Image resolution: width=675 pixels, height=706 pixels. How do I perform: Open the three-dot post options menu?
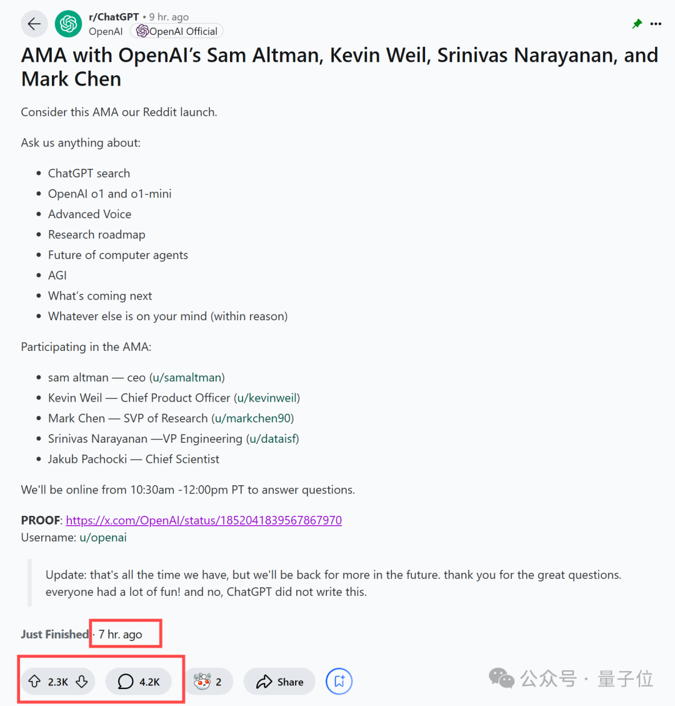click(656, 24)
